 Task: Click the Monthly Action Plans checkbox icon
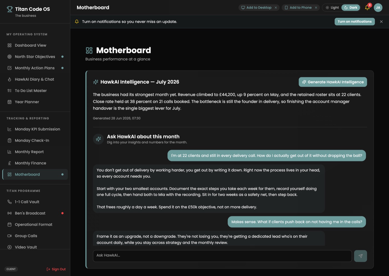pyautogui.click(x=9, y=68)
